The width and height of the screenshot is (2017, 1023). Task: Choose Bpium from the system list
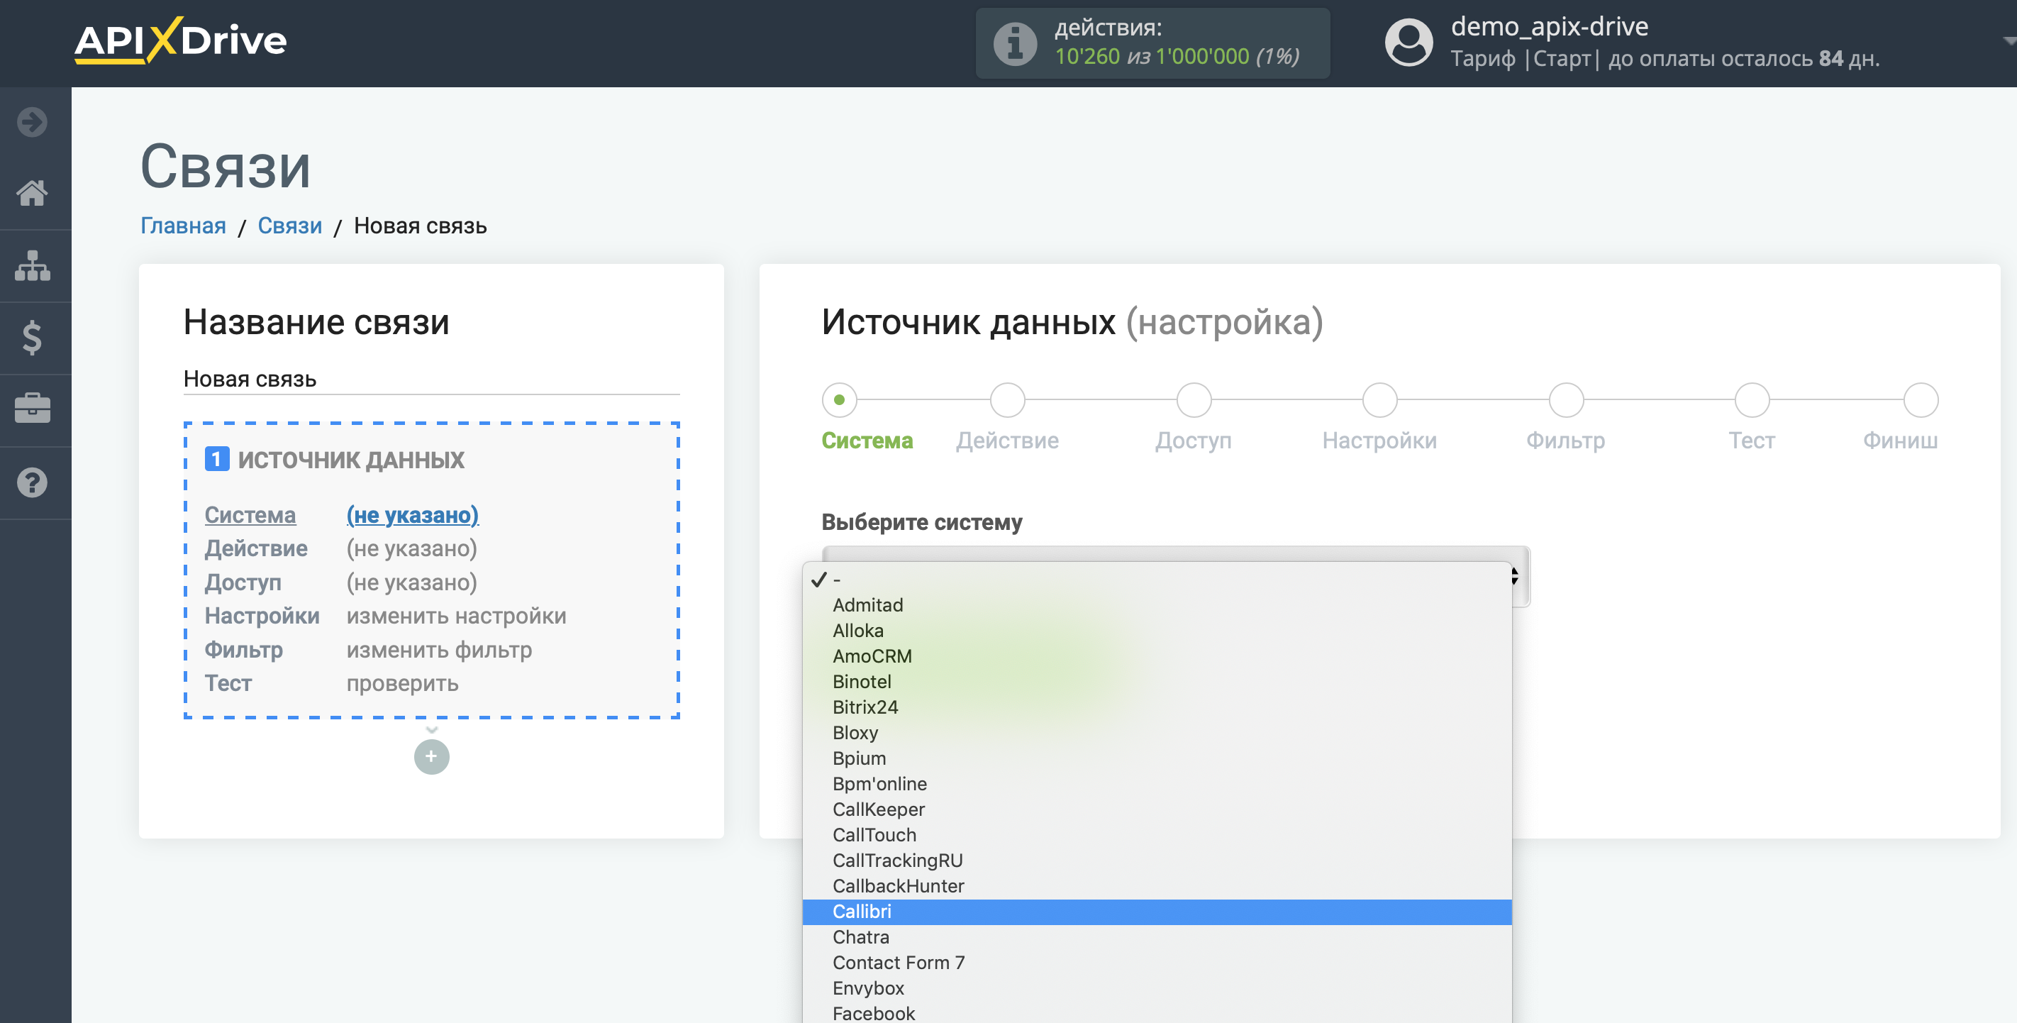tap(1157, 758)
